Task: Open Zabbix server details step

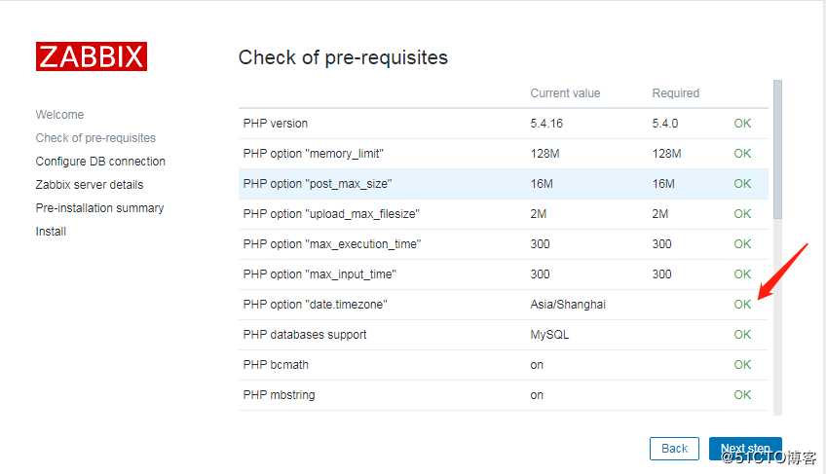Action: tap(90, 184)
